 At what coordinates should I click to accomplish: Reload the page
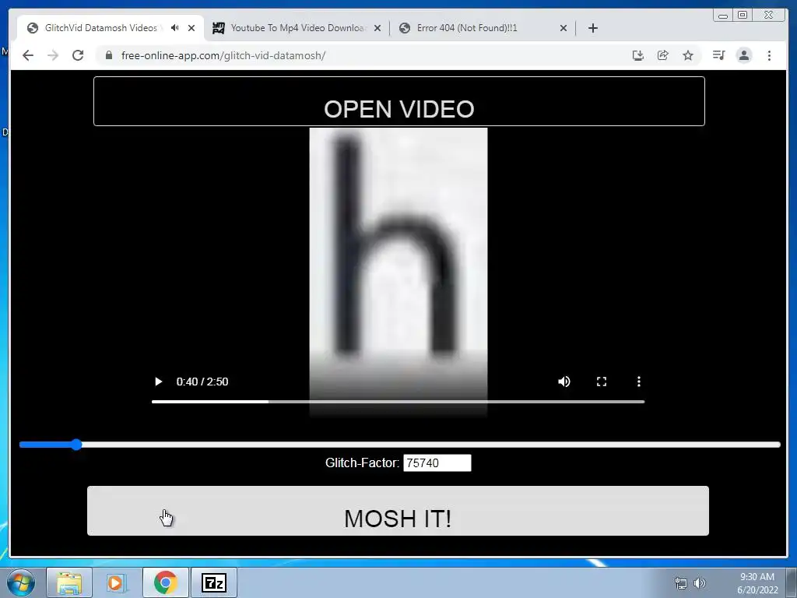(x=78, y=55)
